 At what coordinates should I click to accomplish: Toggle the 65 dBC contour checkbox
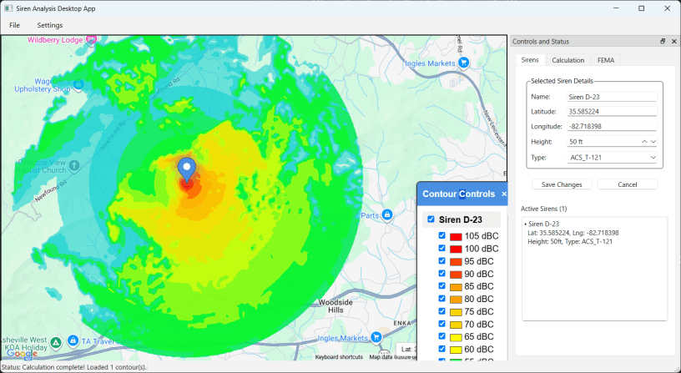[x=441, y=336]
